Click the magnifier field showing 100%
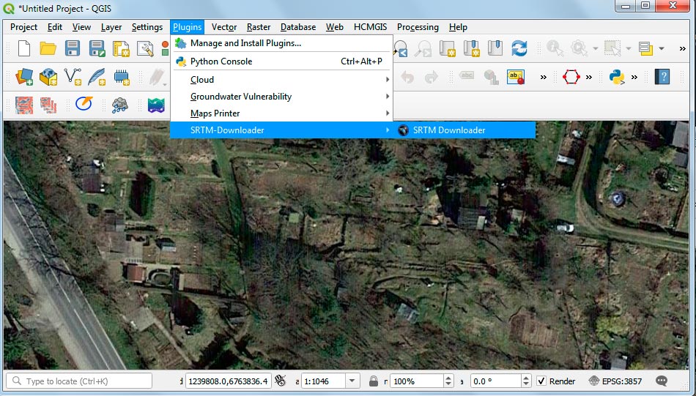The height and width of the screenshot is (396, 696). point(417,381)
